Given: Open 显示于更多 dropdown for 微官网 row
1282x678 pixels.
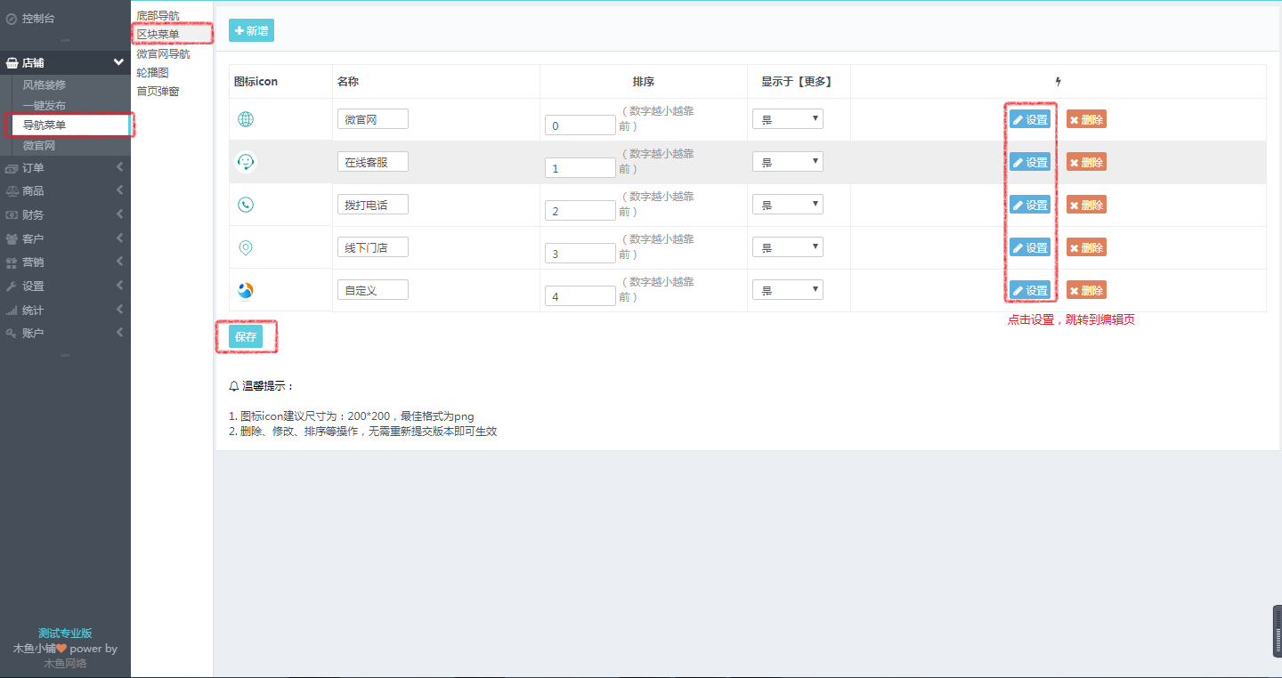Looking at the screenshot, I should tap(787, 119).
